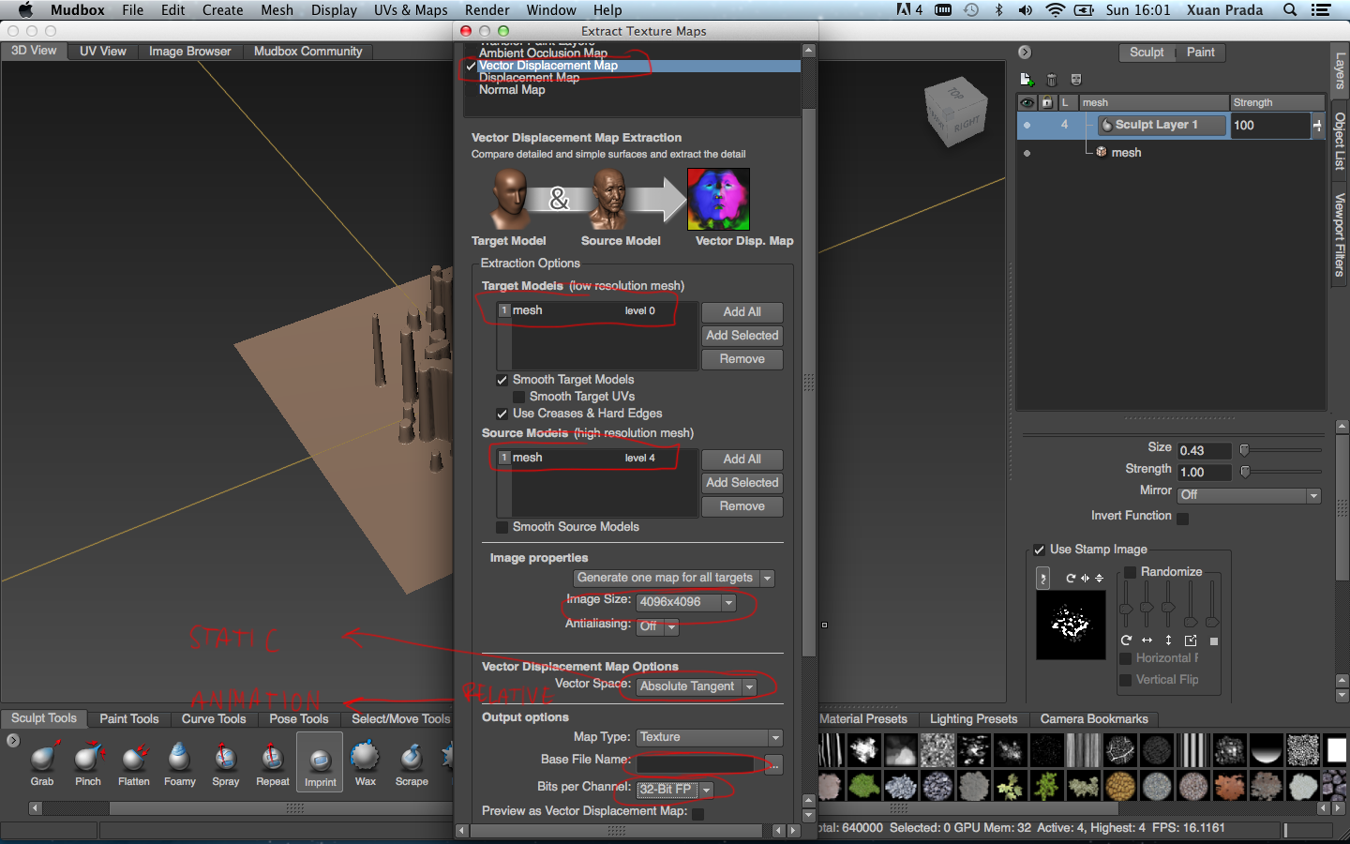Toggle Preview as Vector Displacement Map checkbox
Viewport: 1350px width, 844px height.
pos(697,813)
